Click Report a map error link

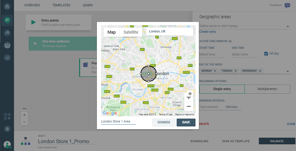click(x=185, y=114)
